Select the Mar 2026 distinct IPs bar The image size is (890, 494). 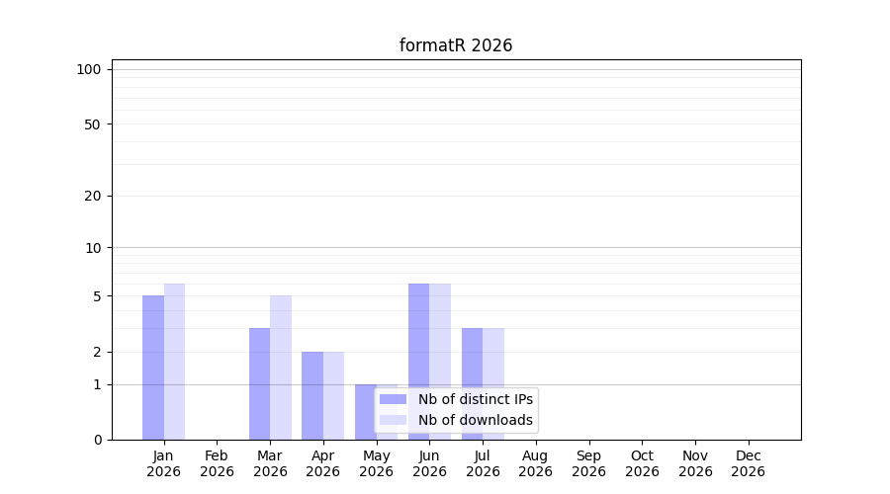point(259,384)
